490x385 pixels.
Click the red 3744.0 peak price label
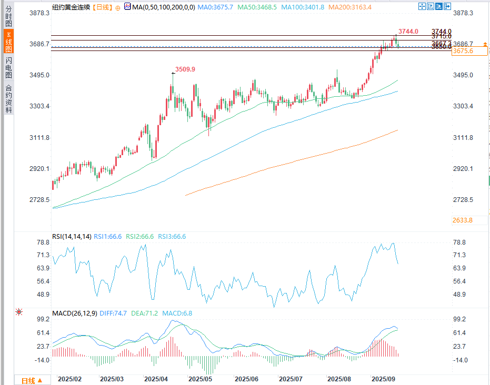pyautogui.click(x=408, y=32)
